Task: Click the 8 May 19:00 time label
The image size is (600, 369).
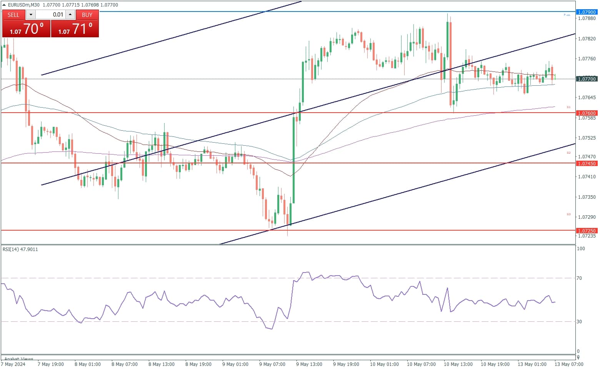Action: coord(198,364)
